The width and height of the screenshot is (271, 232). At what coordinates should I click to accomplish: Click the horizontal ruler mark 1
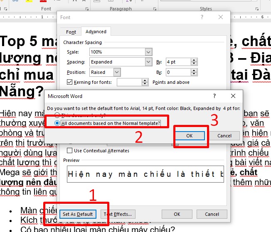coord(42,17)
